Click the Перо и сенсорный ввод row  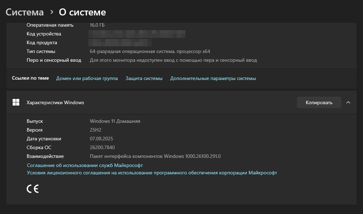coord(54,60)
